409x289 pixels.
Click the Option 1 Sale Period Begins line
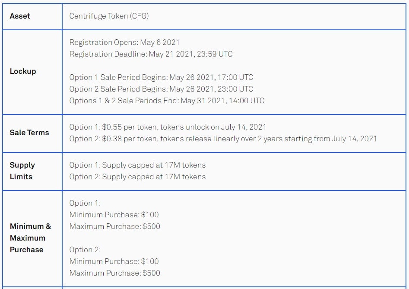point(161,77)
